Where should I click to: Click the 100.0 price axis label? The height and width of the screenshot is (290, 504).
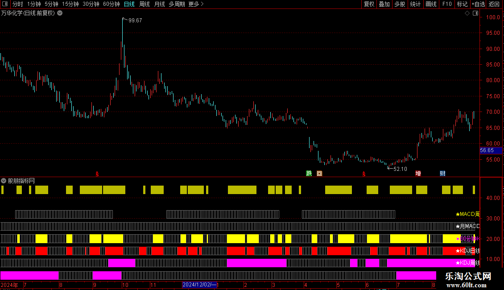(x=493, y=17)
